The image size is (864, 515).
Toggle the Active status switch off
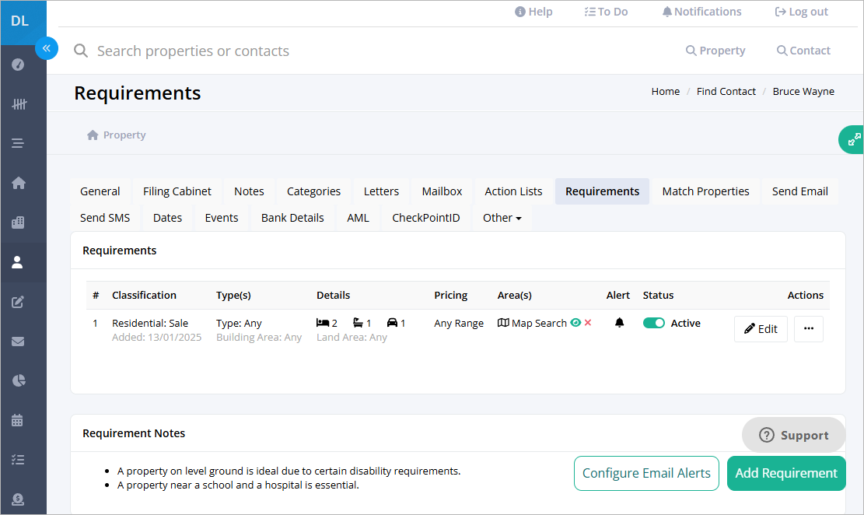point(654,323)
